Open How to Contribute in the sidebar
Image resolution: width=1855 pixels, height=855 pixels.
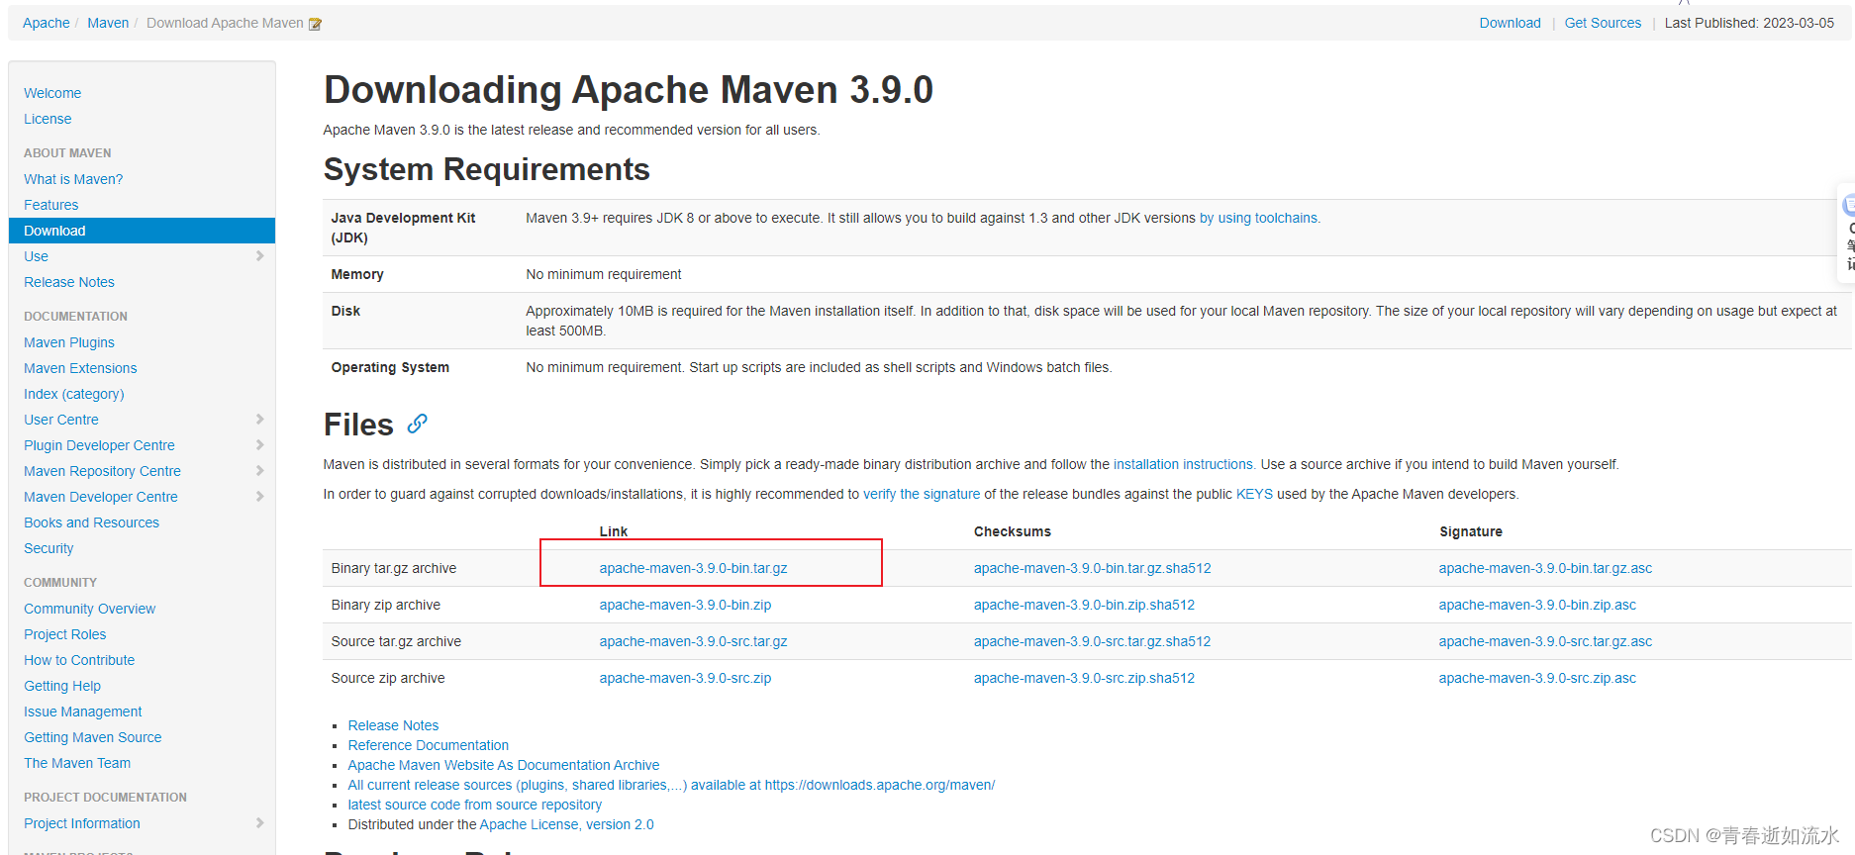79,660
